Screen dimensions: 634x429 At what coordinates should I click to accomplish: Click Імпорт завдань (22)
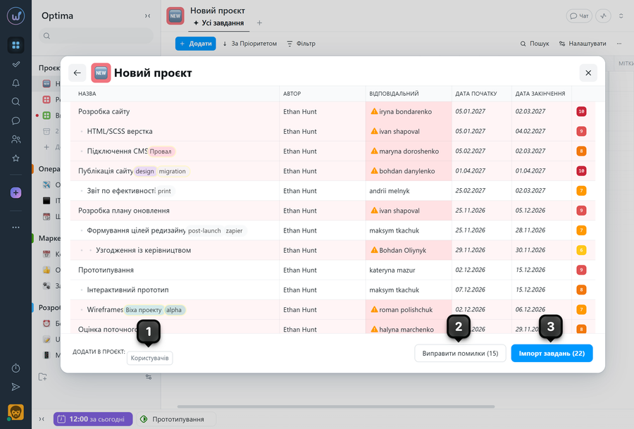pos(552,354)
